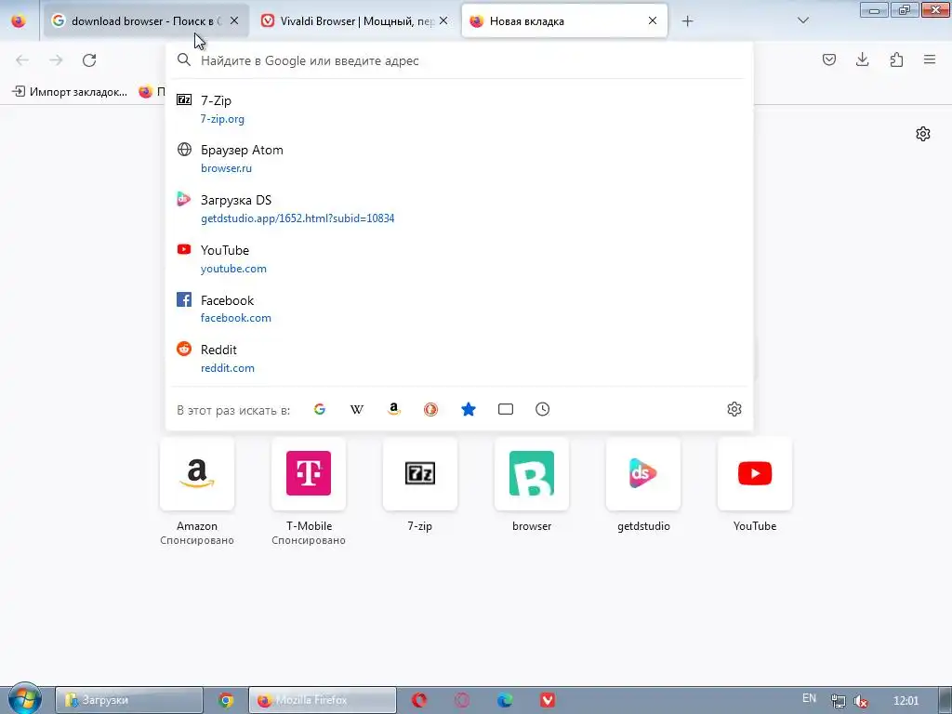Open Save to Pocket button
Image resolution: width=952 pixels, height=714 pixels.
tap(829, 59)
